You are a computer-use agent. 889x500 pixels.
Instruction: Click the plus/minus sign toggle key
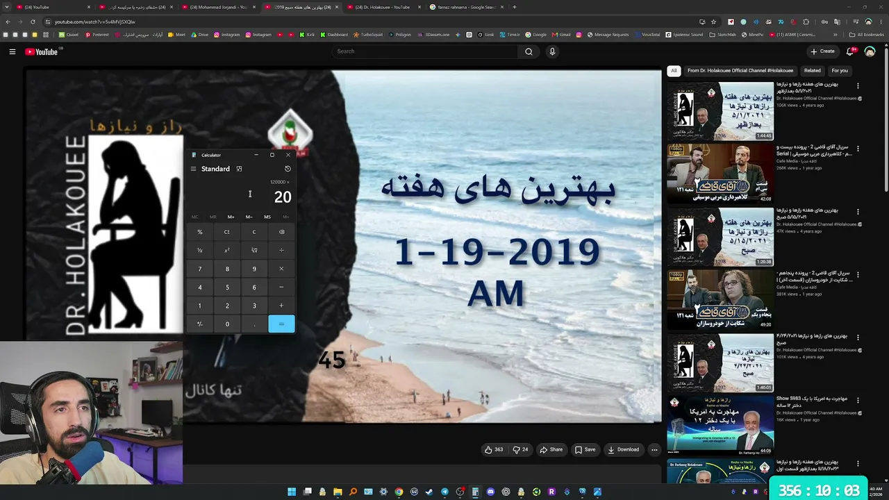[x=200, y=324]
